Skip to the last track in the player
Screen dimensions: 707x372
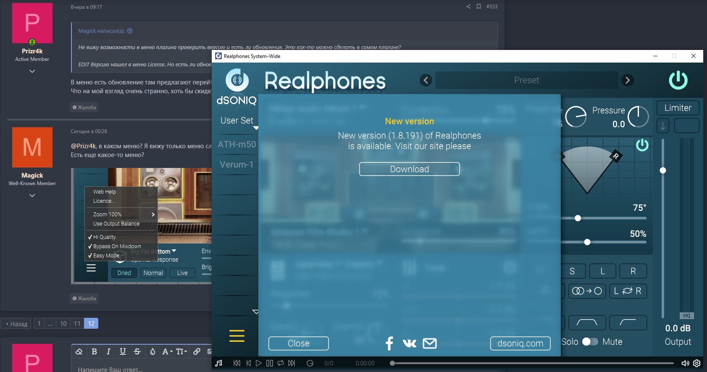292,363
